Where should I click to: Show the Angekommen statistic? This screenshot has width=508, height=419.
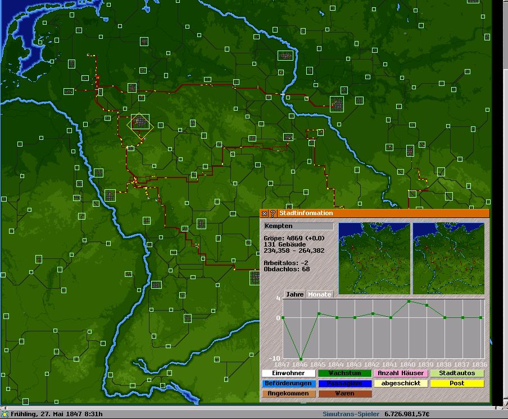(x=288, y=394)
